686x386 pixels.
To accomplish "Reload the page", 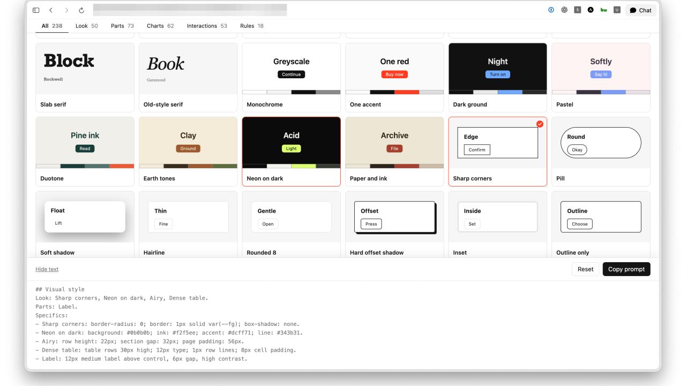I will tap(81, 10).
